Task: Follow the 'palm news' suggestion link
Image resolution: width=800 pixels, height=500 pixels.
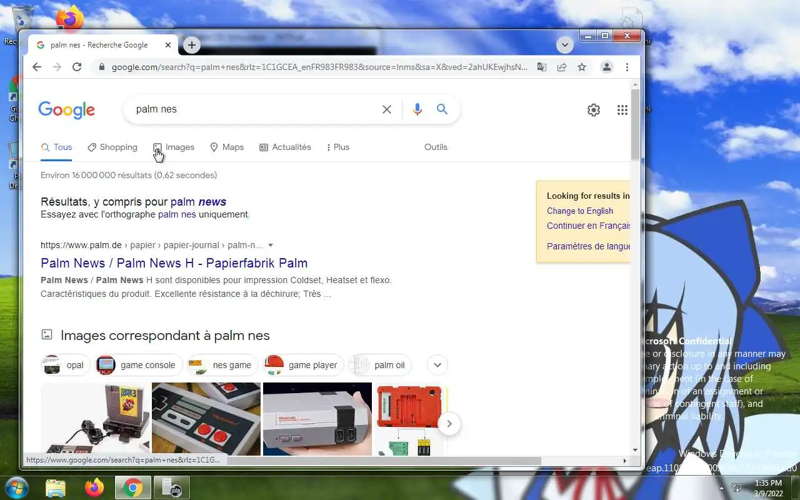Action: coord(198,202)
